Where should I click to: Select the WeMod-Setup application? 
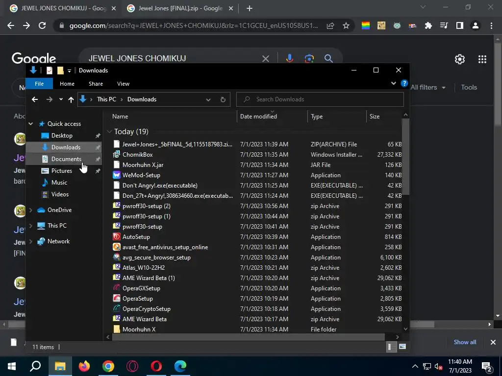tap(141, 175)
